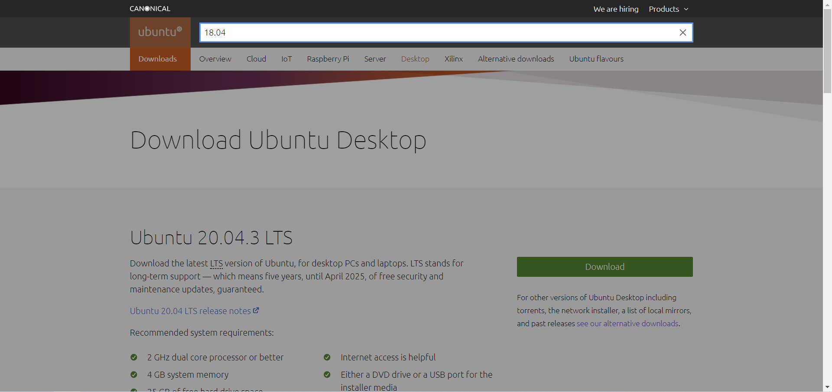Click the checkmark beside DVD drive or USB port
832x392 pixels.
click(x=327, y=375)
